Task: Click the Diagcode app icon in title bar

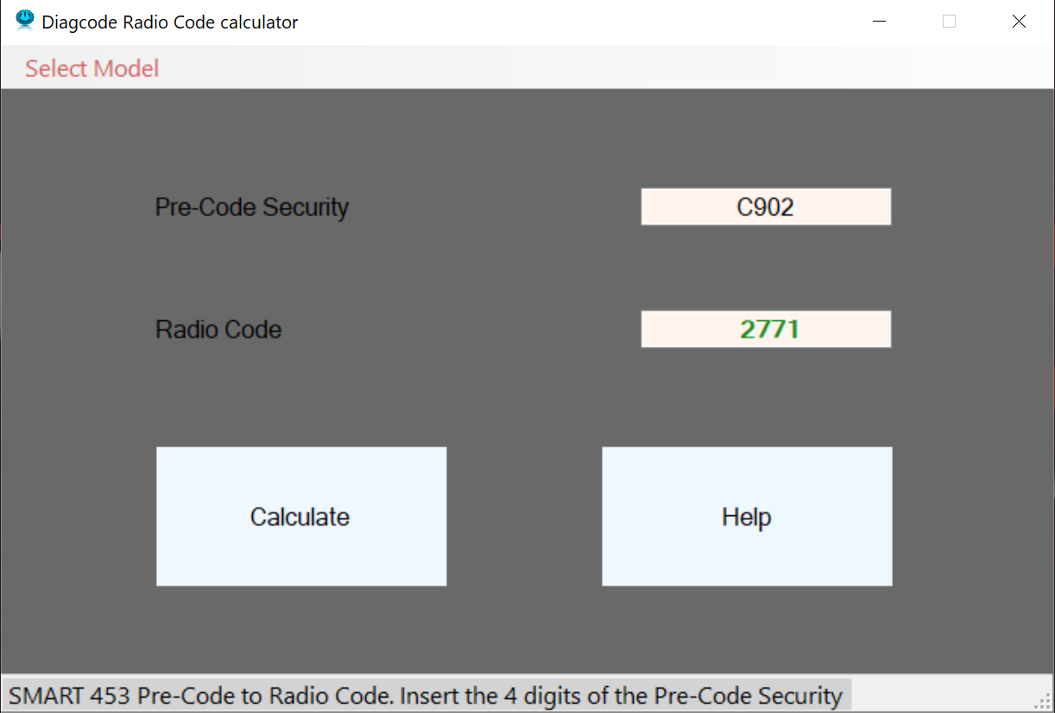Action: tap(25, 21)
